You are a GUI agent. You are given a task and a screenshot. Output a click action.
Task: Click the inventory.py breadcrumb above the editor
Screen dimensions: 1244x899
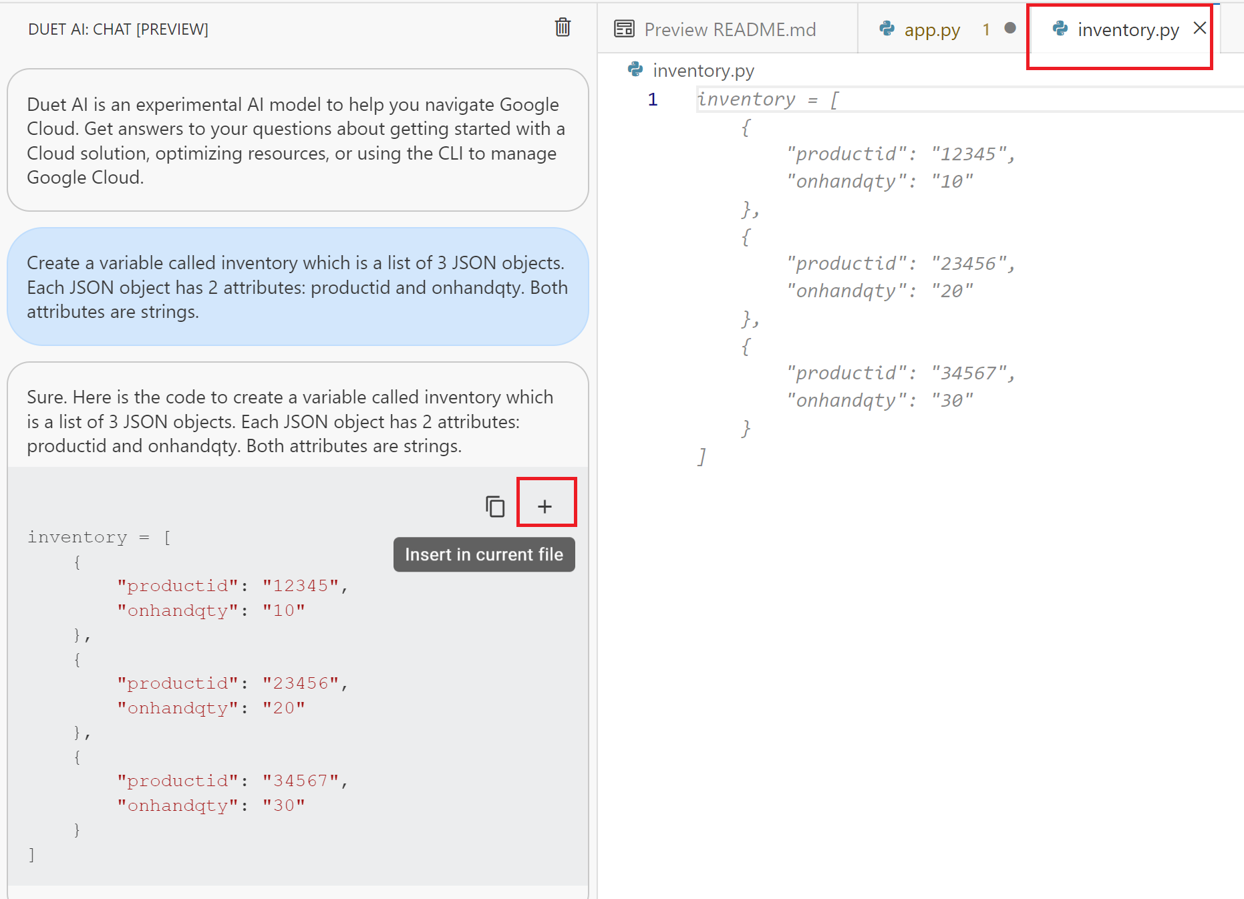pos(704,70)
